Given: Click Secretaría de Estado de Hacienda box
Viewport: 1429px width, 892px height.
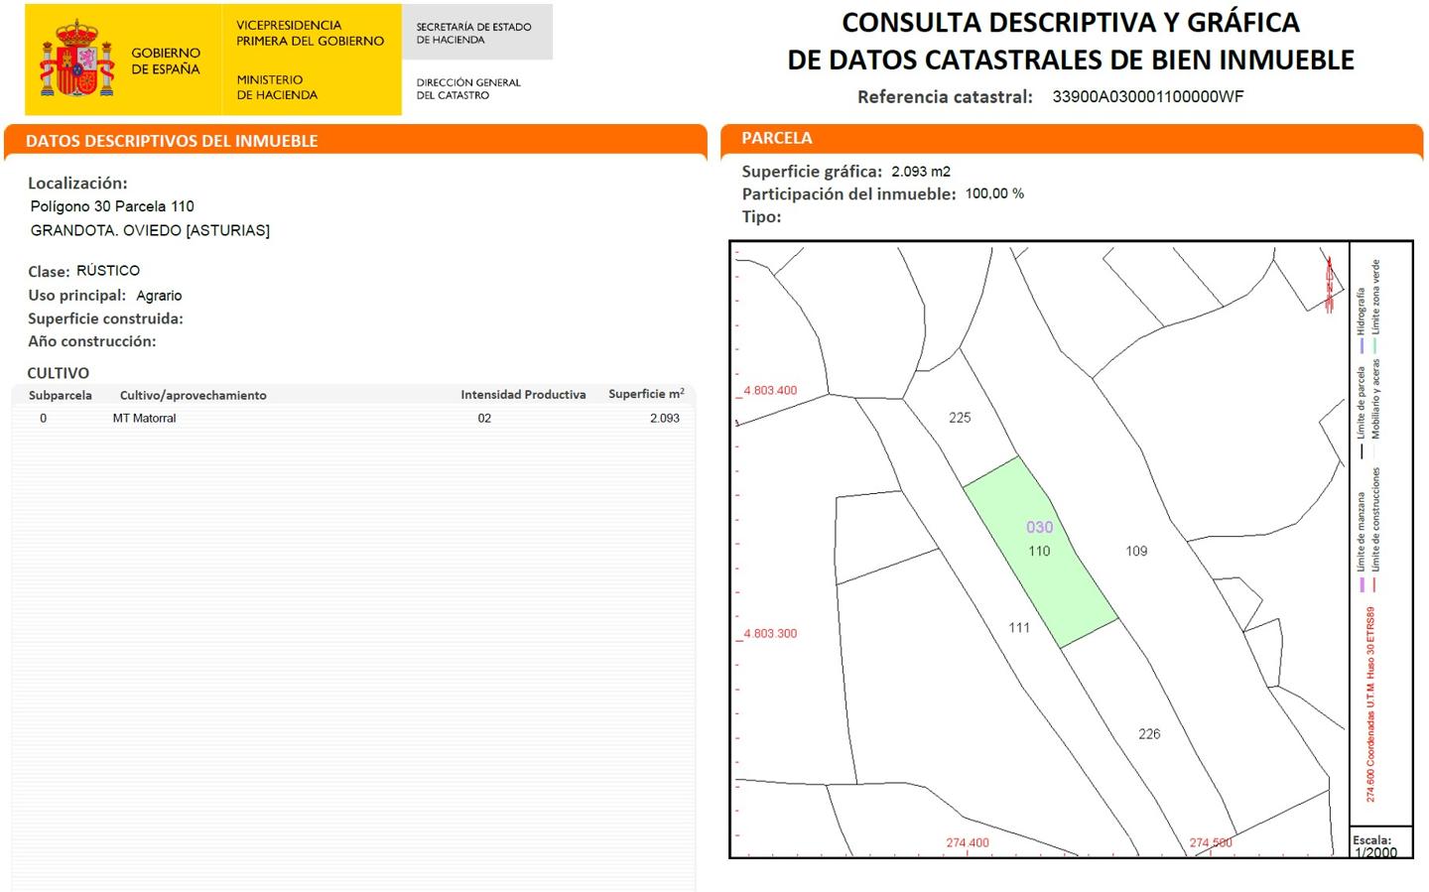Looking at the screenshot, I should click(x=476, y=33).
